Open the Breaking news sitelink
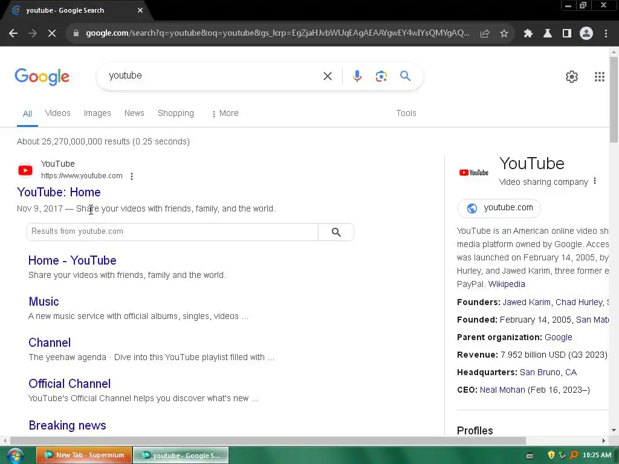Viewport: 619px width, 464px height. tap(68, 425)
